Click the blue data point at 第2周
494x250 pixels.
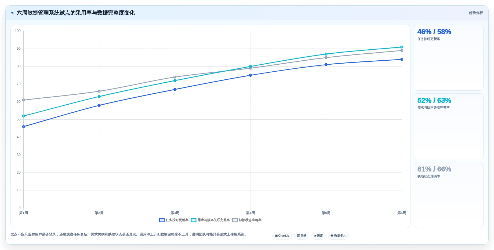pos(99,105)
